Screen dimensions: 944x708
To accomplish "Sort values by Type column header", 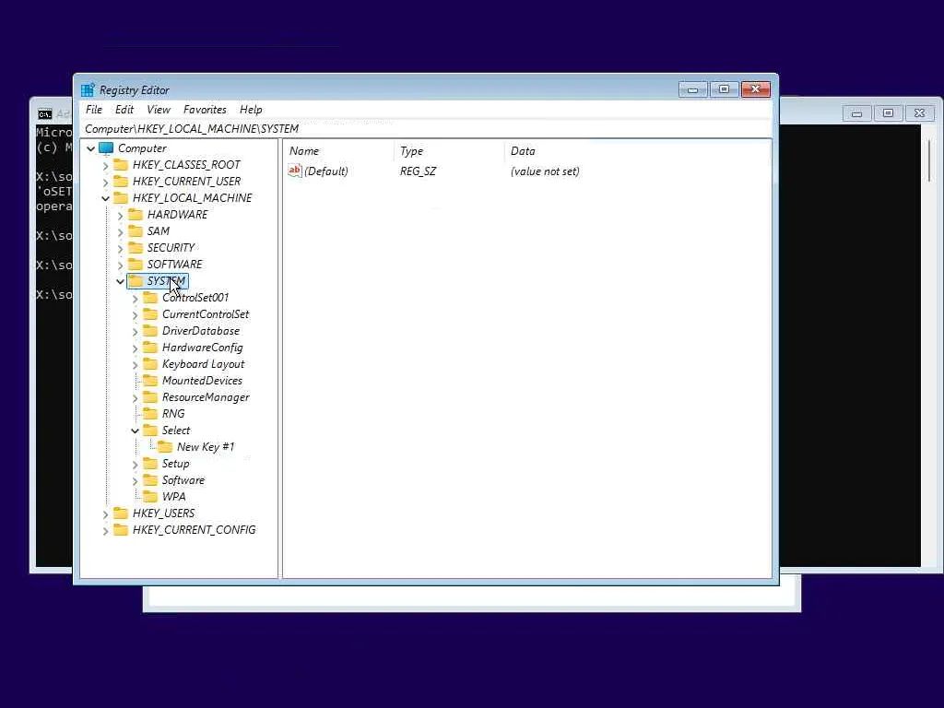I will (x=449, y=151).
